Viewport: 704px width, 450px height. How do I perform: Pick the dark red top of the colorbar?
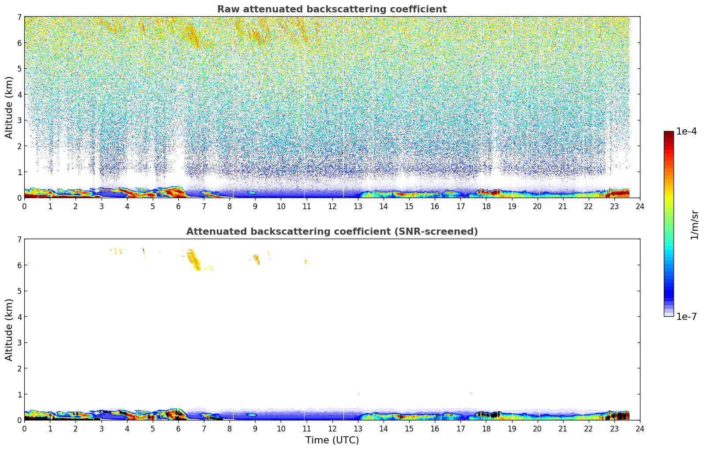(668, 134)
